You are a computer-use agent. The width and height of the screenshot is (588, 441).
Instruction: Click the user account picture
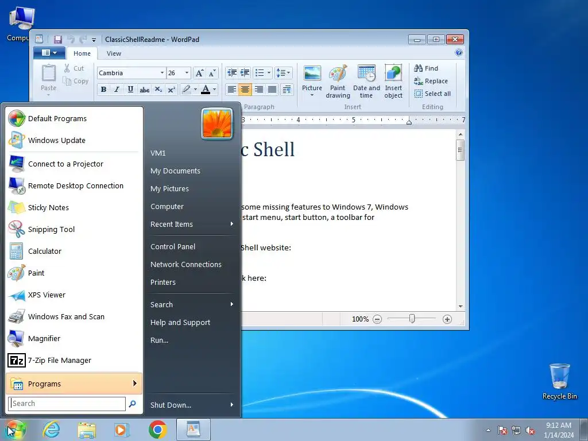pos(216,123)
